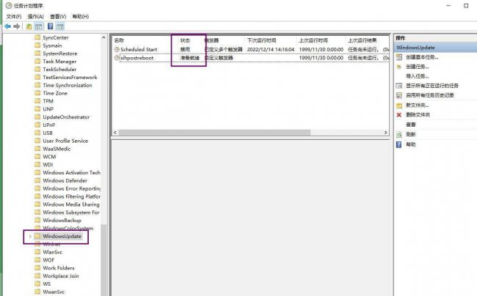This screenshot has height=296, width=477.
Task: Click the SyncCenter folder icon
Action: [37, 37]
